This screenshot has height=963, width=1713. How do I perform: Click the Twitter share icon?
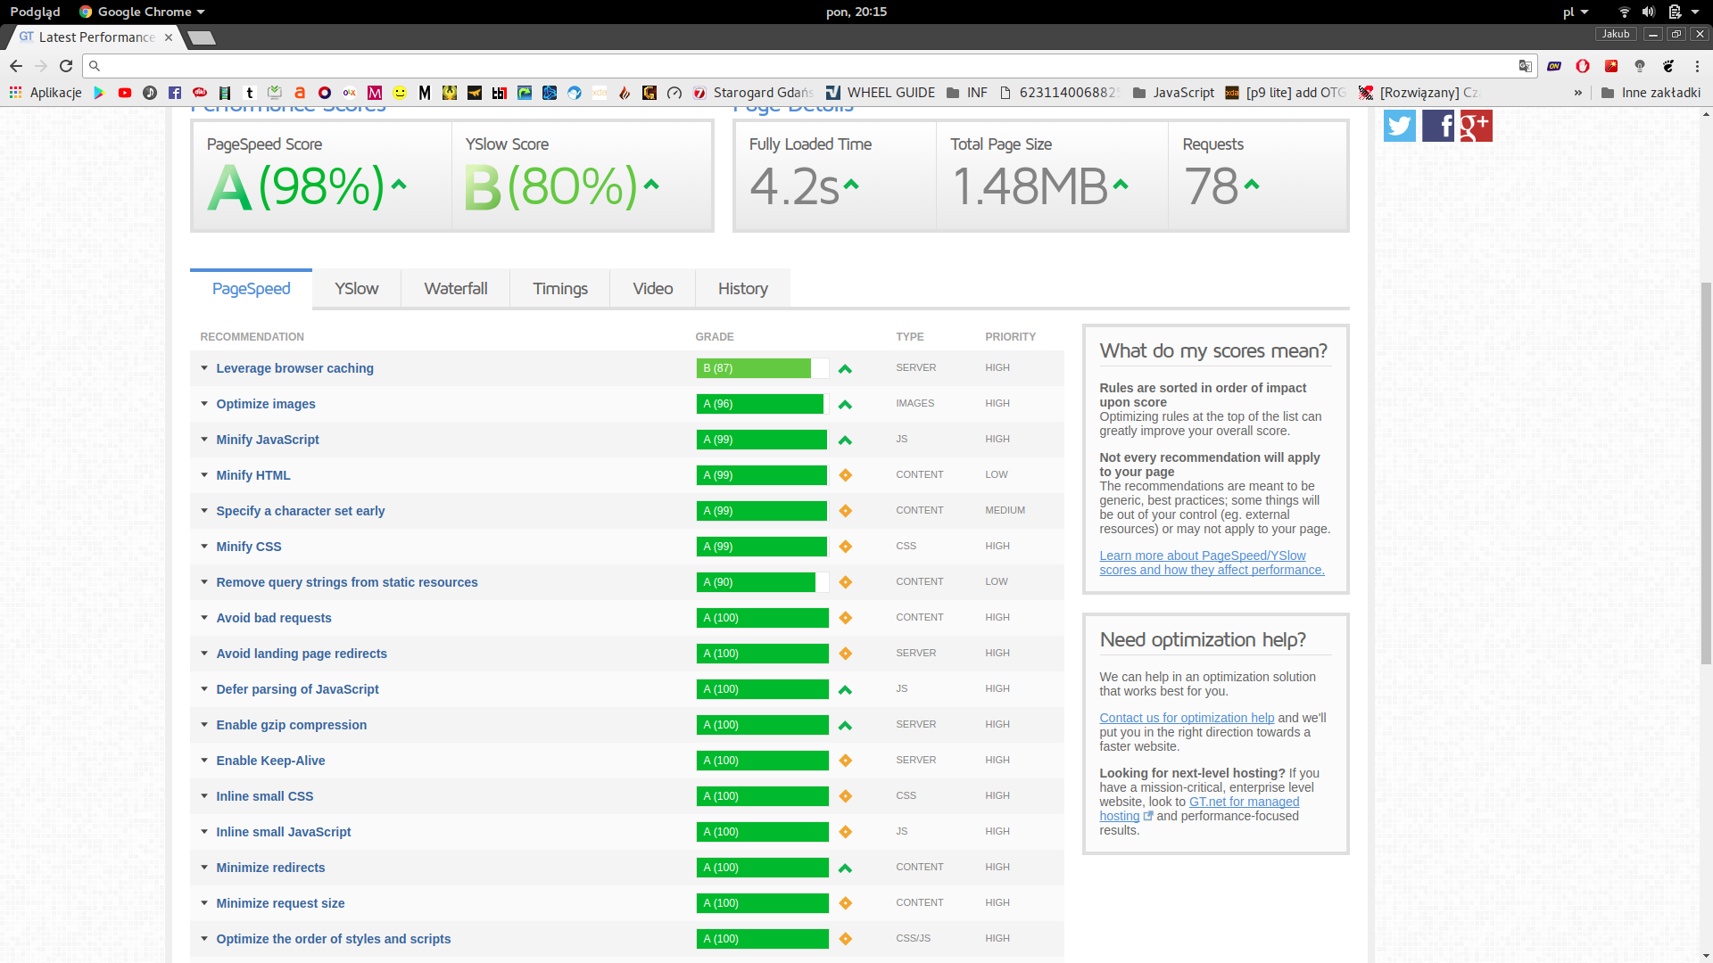pos(1399,126)
